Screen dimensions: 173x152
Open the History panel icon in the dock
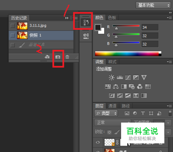click(x=86, y=23)
